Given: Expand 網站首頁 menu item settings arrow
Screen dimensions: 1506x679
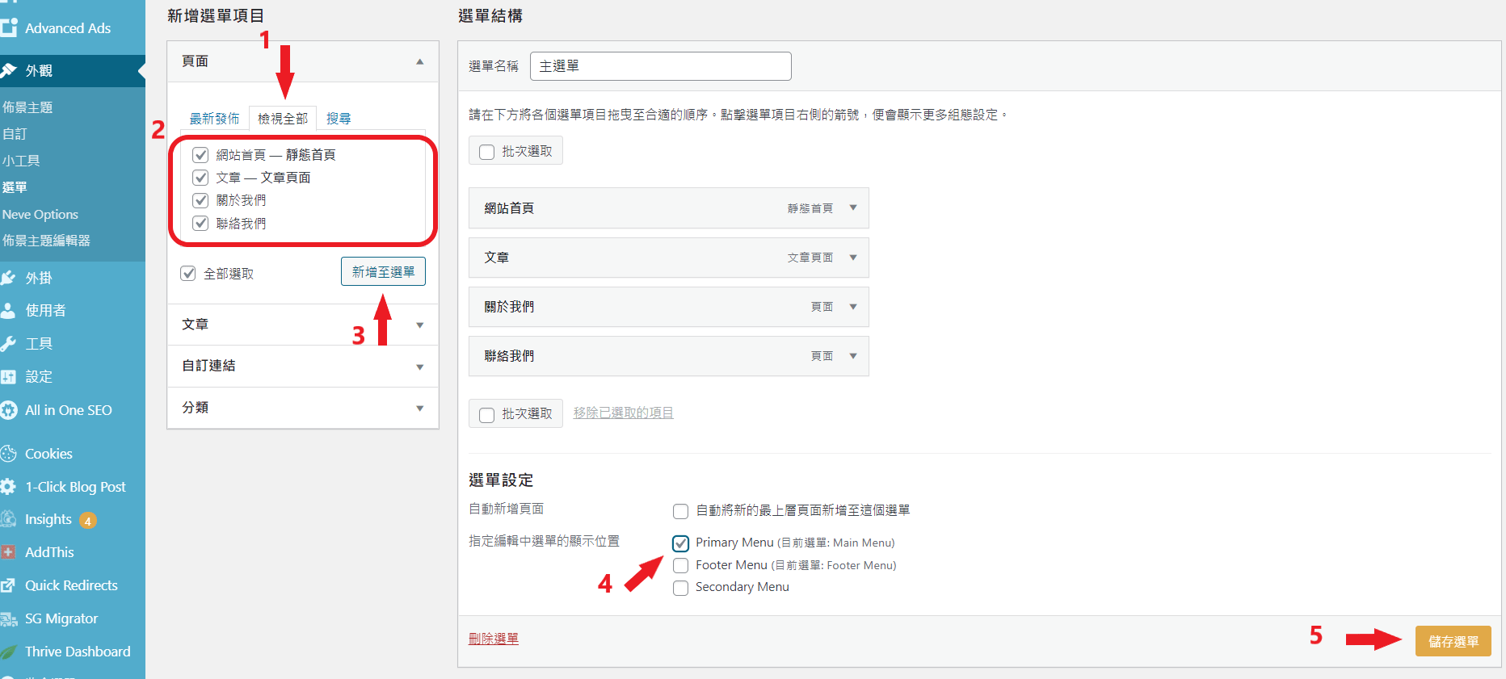Looking at the screenshot, I should pos(853,207).
